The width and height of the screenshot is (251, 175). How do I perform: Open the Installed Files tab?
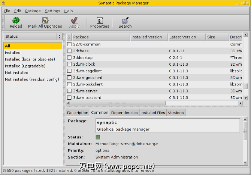point(153,113)
